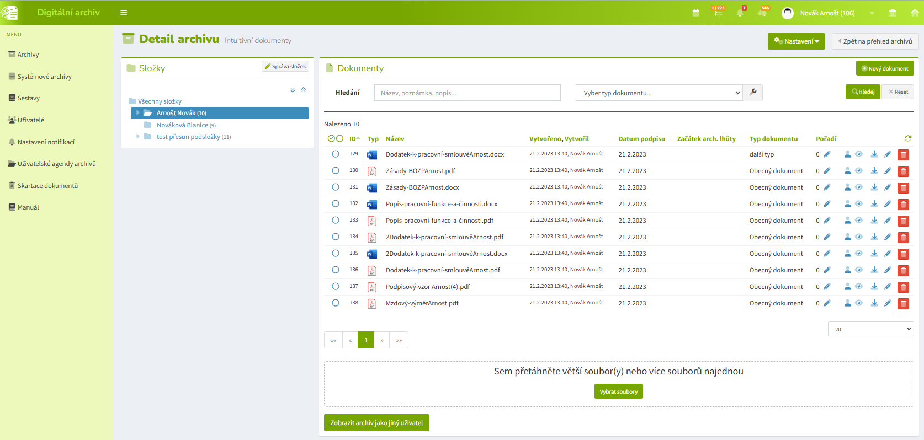Open user permissions icon for Mzdový-výměrArnost.pdf
924x440 pixels.
(x=847, y=303)
